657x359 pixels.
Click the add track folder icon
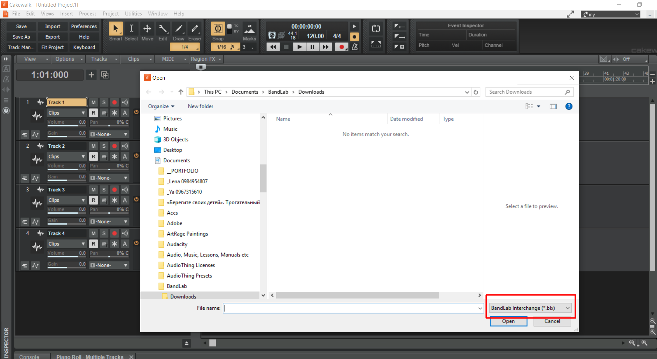click(105, 75)
